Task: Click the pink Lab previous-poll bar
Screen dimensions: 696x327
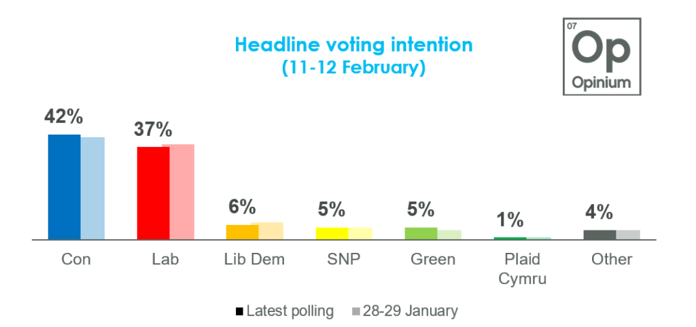Action: click(182, 192)
